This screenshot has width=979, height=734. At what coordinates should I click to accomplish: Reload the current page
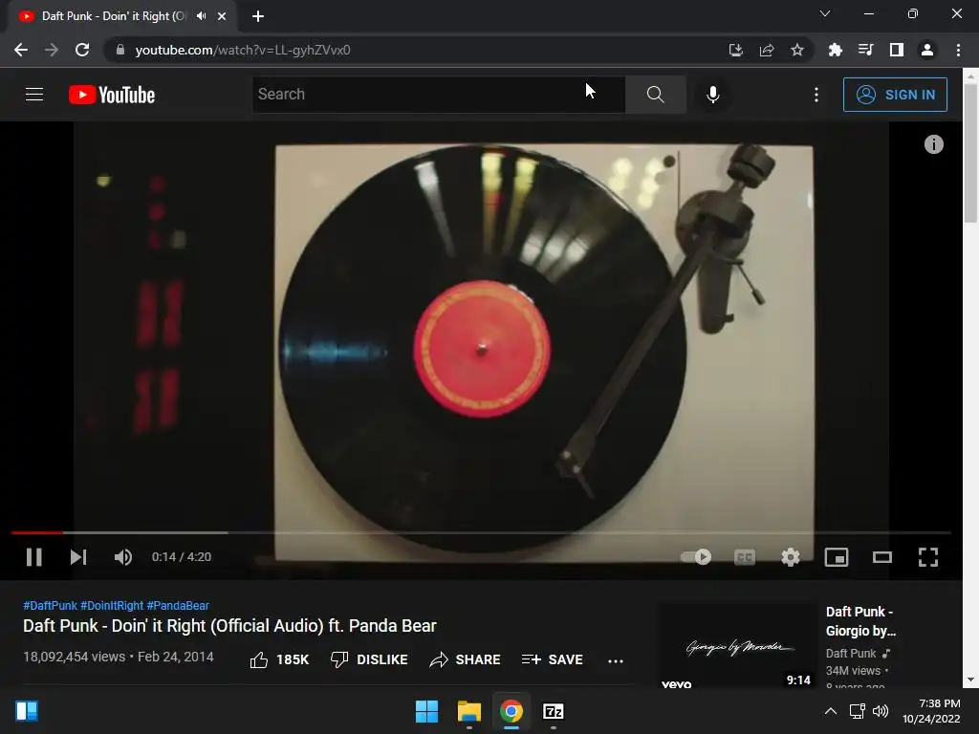[x=82, y=50]
